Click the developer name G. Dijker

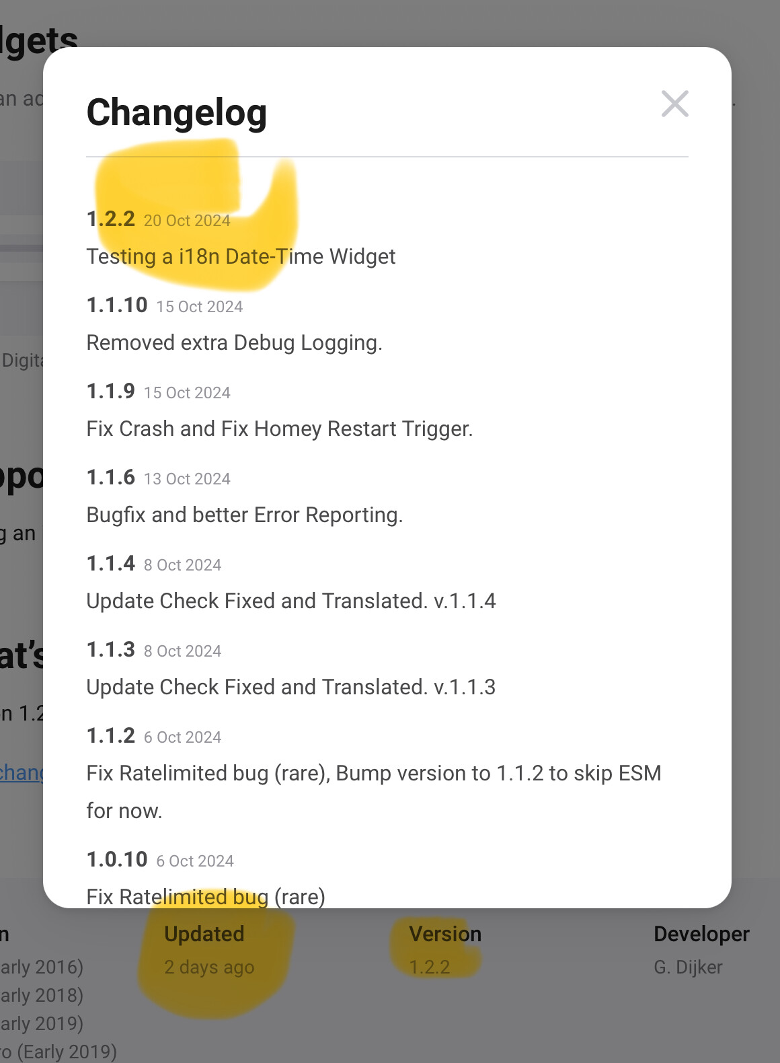tap(688, 967)
